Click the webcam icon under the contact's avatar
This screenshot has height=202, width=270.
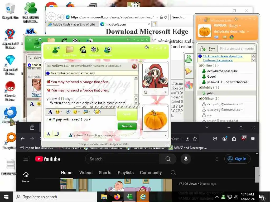tap(146, 92)
